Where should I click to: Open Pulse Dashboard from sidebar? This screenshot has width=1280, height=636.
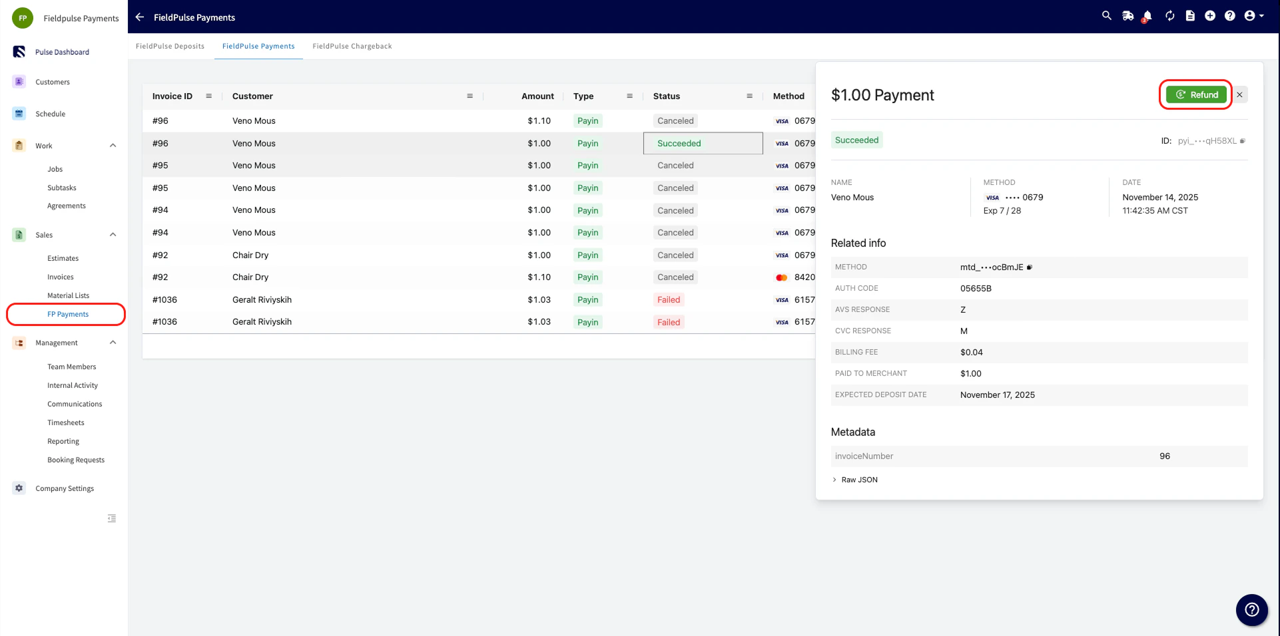[x=62, y=52]
